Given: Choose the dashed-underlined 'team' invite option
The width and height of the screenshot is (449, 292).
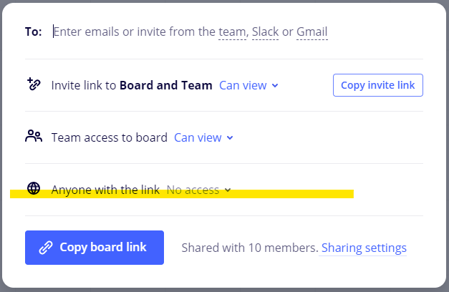Looking at the screenshot, I should pyautogui.click(x=232, y=32).
